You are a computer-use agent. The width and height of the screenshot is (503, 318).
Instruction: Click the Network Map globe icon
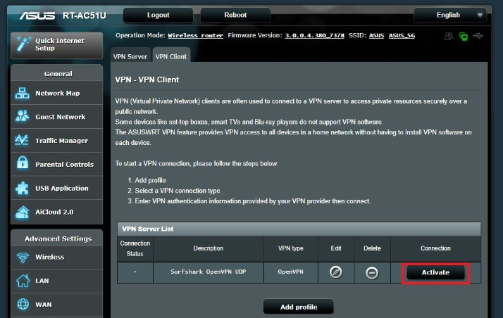(22, 94)
